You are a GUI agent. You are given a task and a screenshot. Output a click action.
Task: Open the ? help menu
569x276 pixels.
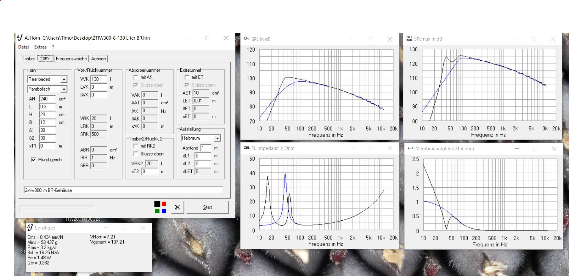(x=53, y=47)
